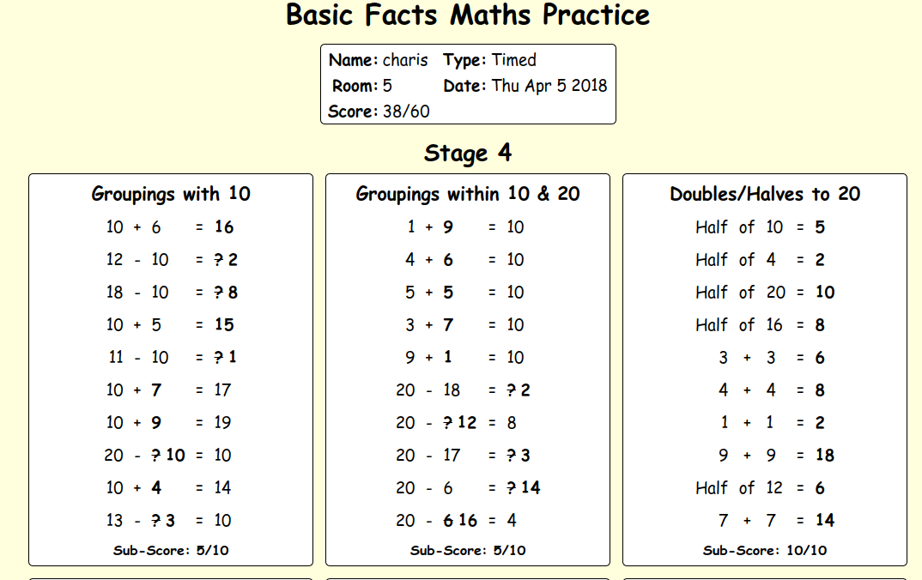Click the answer 10 for Half of 20
The width and height of the screenshot is (922, 580).
pos(825,292)
